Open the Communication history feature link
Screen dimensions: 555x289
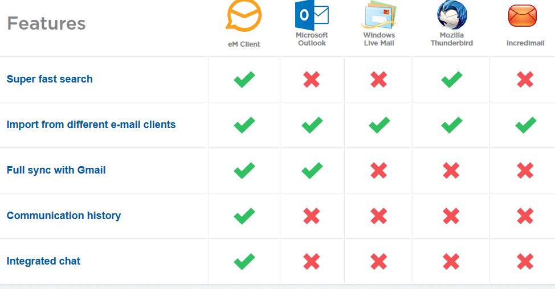[64, 216]
